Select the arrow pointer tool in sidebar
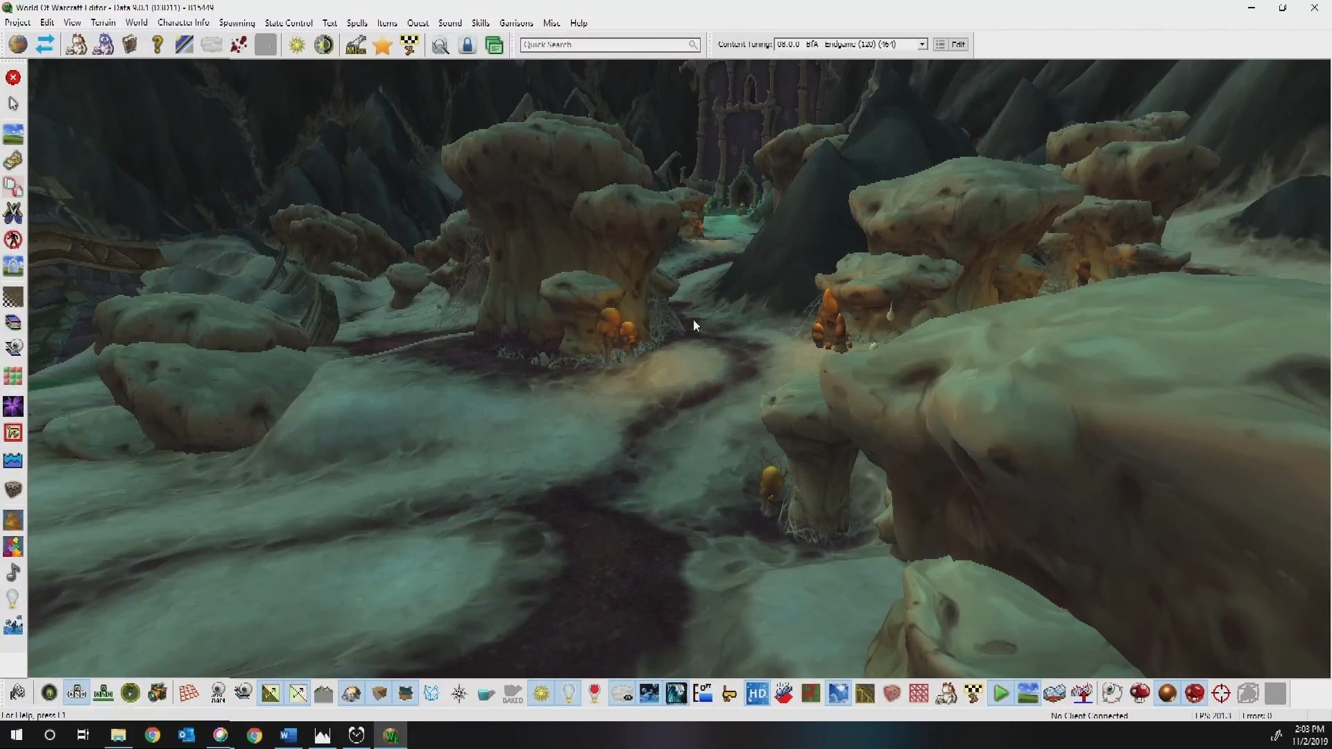This screenshot has height=749, width=1332. coord(13,104)
